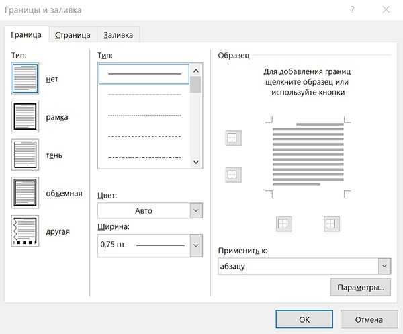Switch to the "Страница" tab
Viewport: 403px width, 334px height.
(x=73, y=35)
